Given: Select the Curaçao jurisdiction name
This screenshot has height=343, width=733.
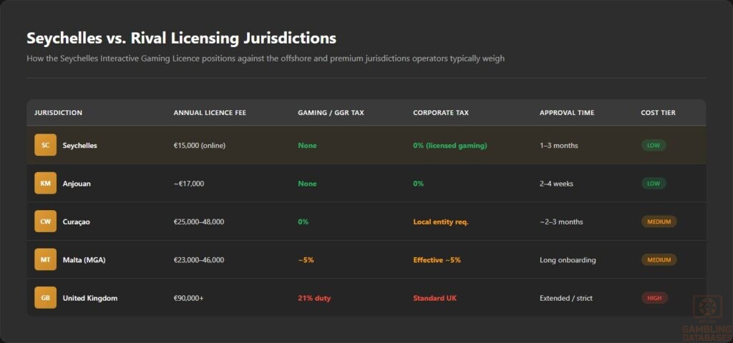Looking at the screenshot, I should [x=76, y=222].
